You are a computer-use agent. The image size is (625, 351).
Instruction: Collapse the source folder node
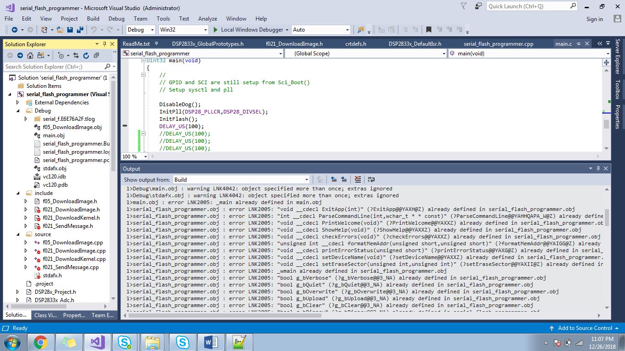(x=18, y=234)
